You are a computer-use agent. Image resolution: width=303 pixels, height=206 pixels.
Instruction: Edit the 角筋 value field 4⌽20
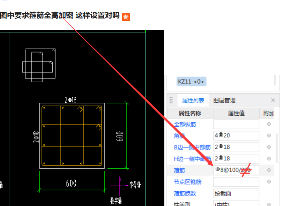point(236,135)
